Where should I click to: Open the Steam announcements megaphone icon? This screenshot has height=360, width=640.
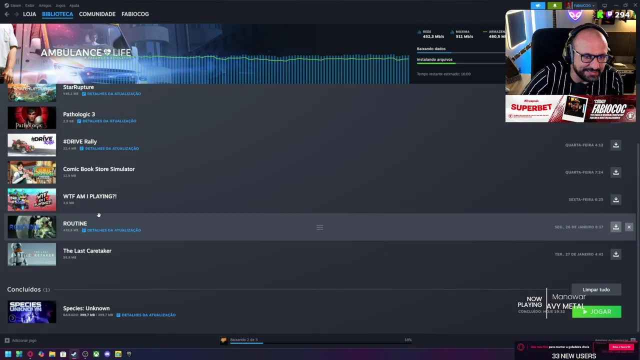[538, 5]
